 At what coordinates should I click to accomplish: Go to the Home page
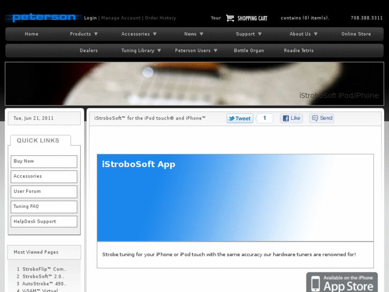[x=32, y=34]
